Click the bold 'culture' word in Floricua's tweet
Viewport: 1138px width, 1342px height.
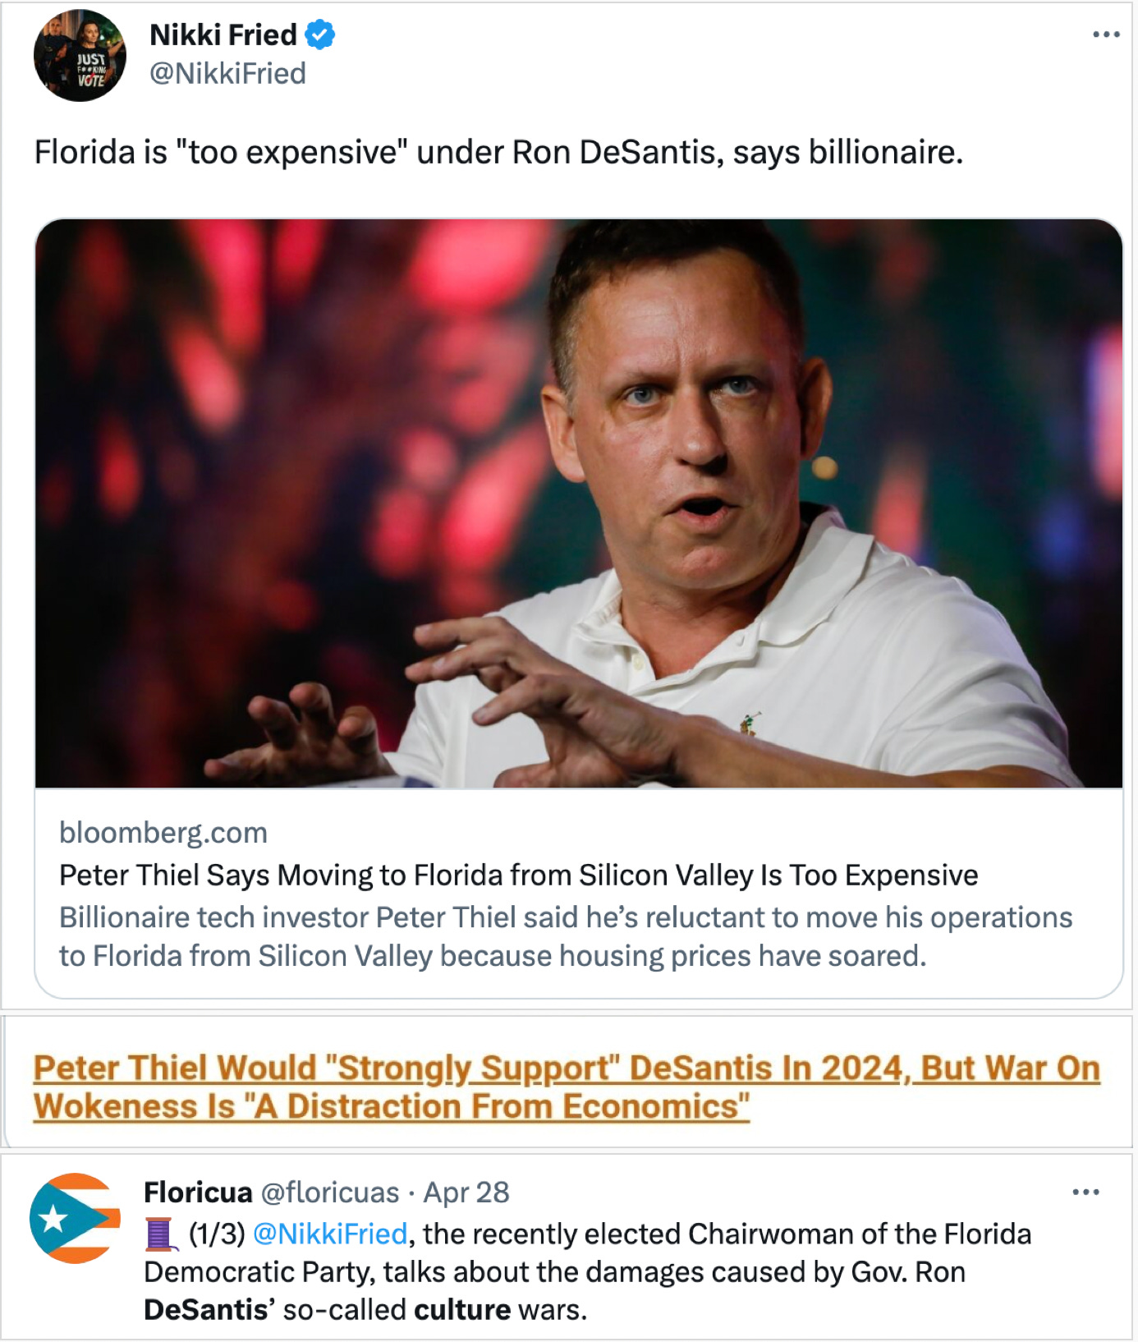click(x=462, y=1310)
